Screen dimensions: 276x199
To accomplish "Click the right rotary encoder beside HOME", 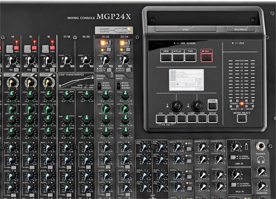I will 197,106.
